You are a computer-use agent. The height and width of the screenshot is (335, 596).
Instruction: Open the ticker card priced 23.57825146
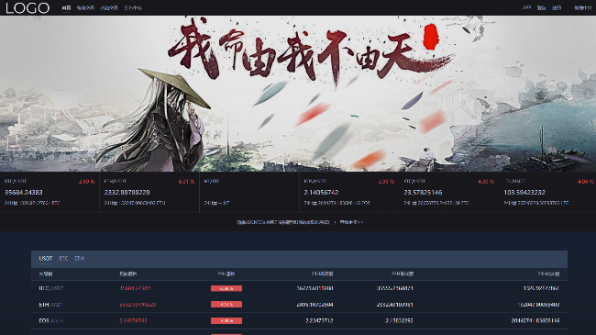(x=449, y=192)
